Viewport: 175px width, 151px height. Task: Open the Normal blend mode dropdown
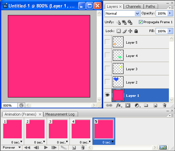click(x=123, y=14)
